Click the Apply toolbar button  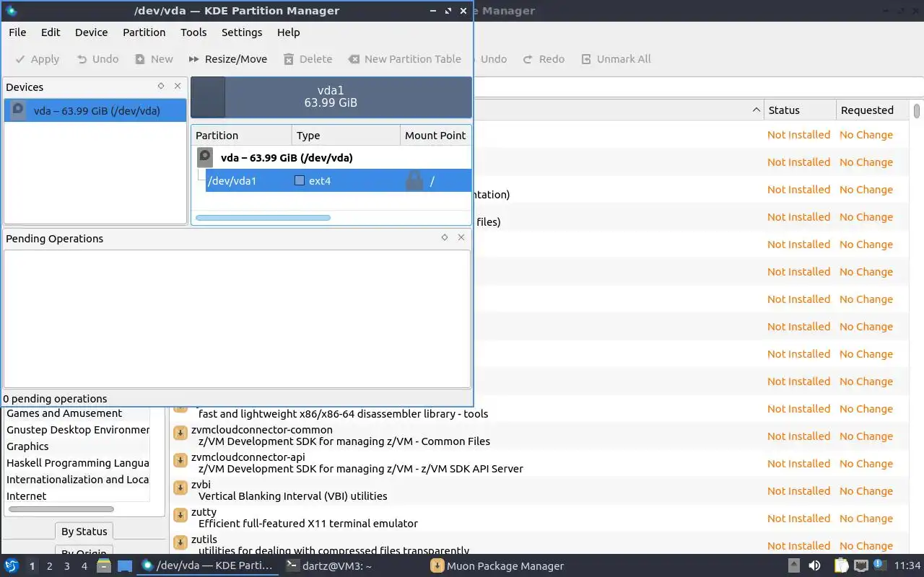click(38, 59)
